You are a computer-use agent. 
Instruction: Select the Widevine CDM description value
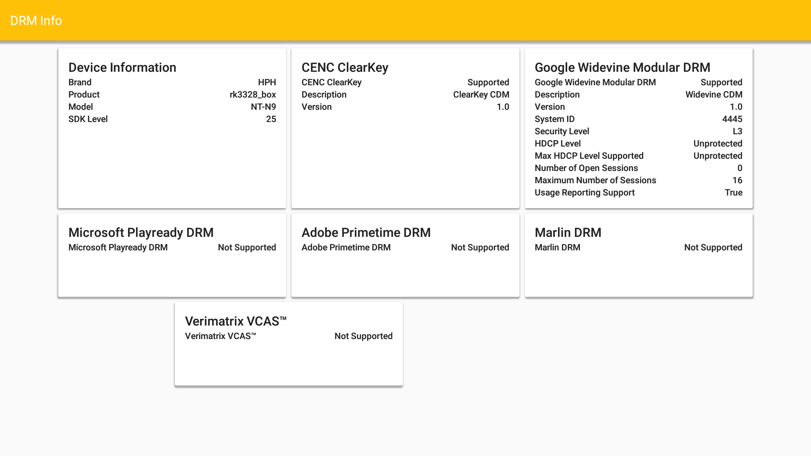(714, 95)
